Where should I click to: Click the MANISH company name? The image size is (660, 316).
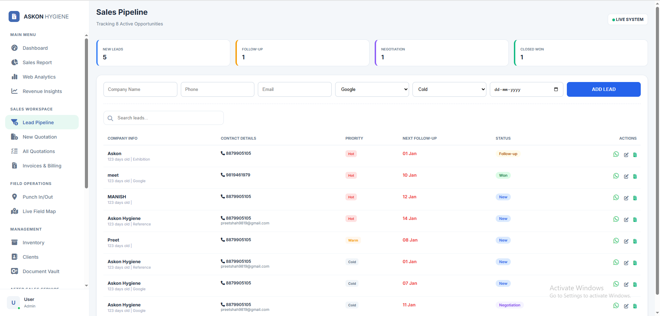coord(117,197)
